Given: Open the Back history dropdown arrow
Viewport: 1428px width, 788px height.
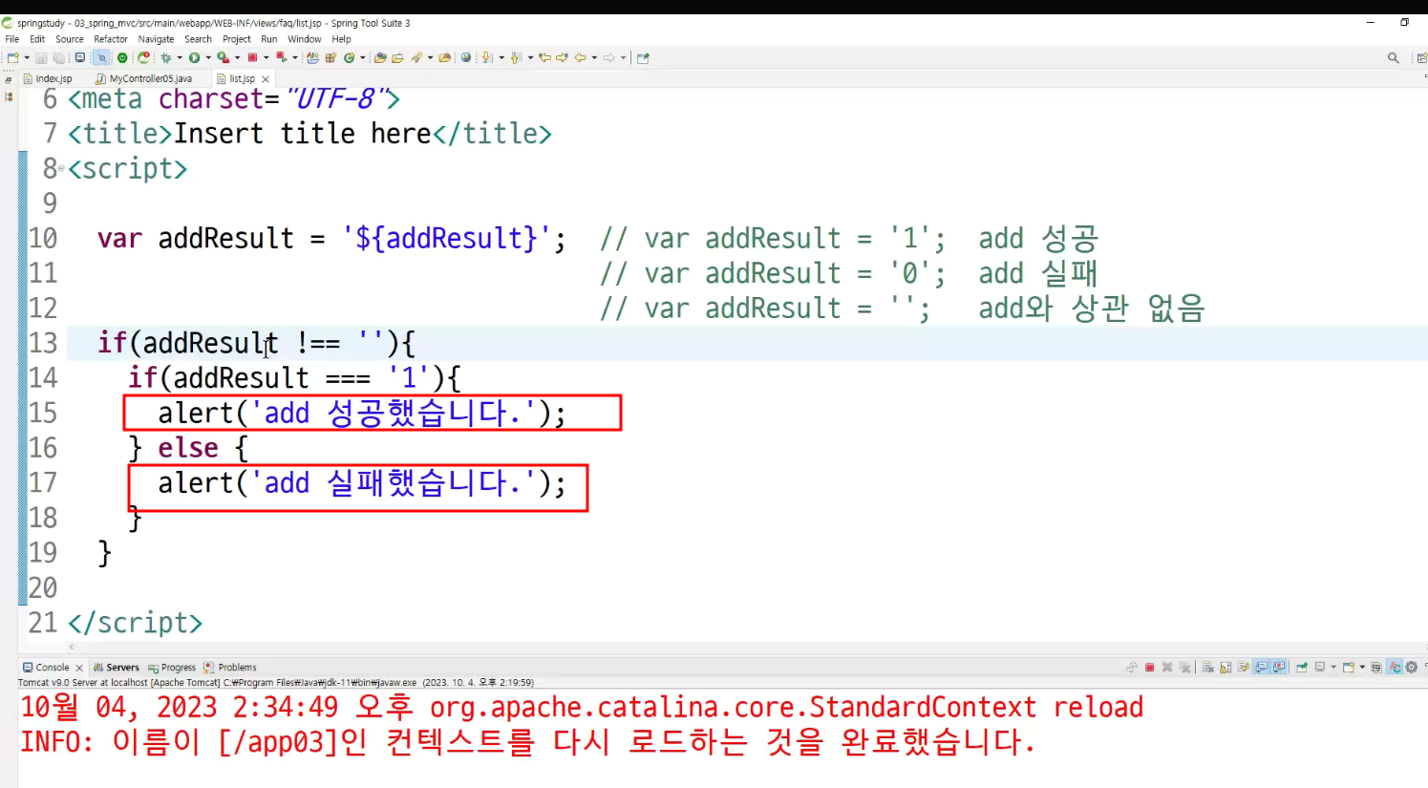Looking at the screenshot, I should tap(594, 57).
